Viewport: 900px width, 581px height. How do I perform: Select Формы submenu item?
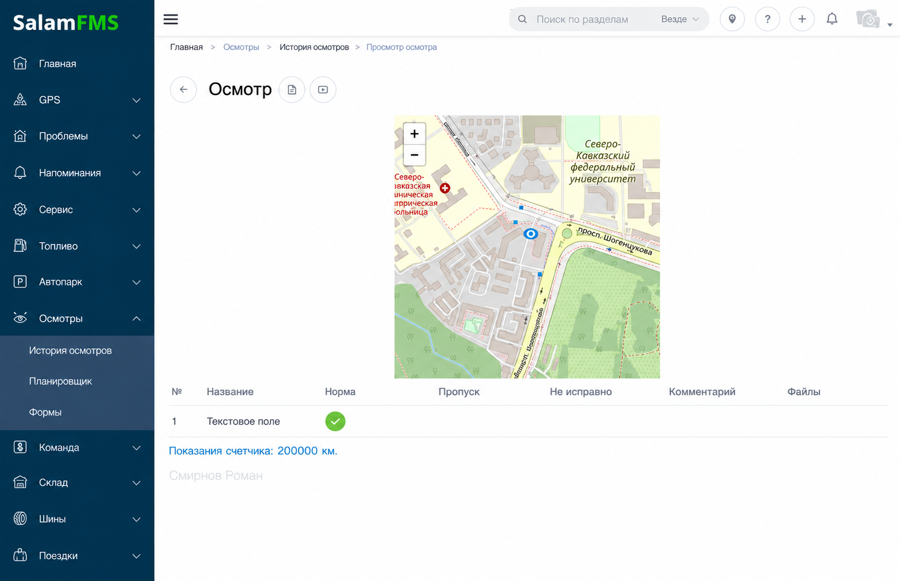click(46, 412)
